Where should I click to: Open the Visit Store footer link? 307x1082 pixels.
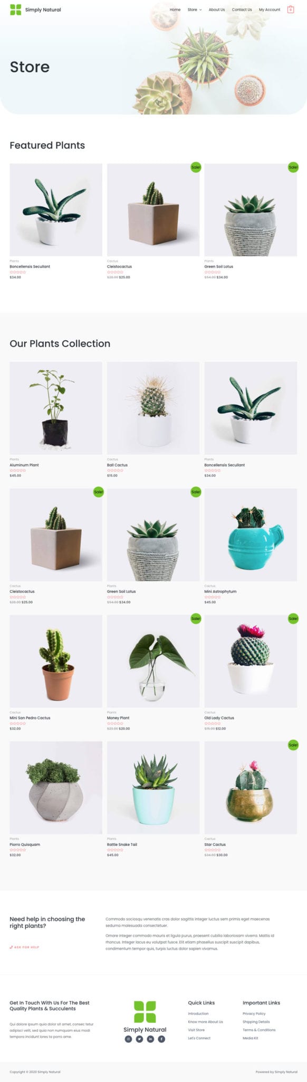coord(196,1030)
